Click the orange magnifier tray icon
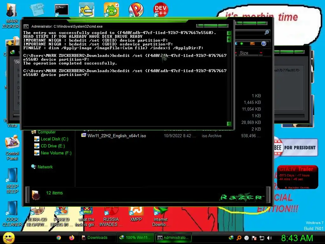 [x=239, y=238]
